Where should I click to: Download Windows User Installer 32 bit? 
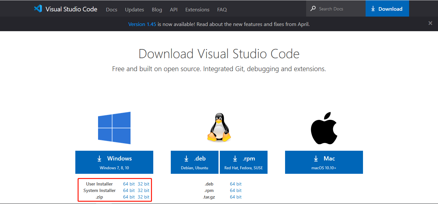point(144,184)
